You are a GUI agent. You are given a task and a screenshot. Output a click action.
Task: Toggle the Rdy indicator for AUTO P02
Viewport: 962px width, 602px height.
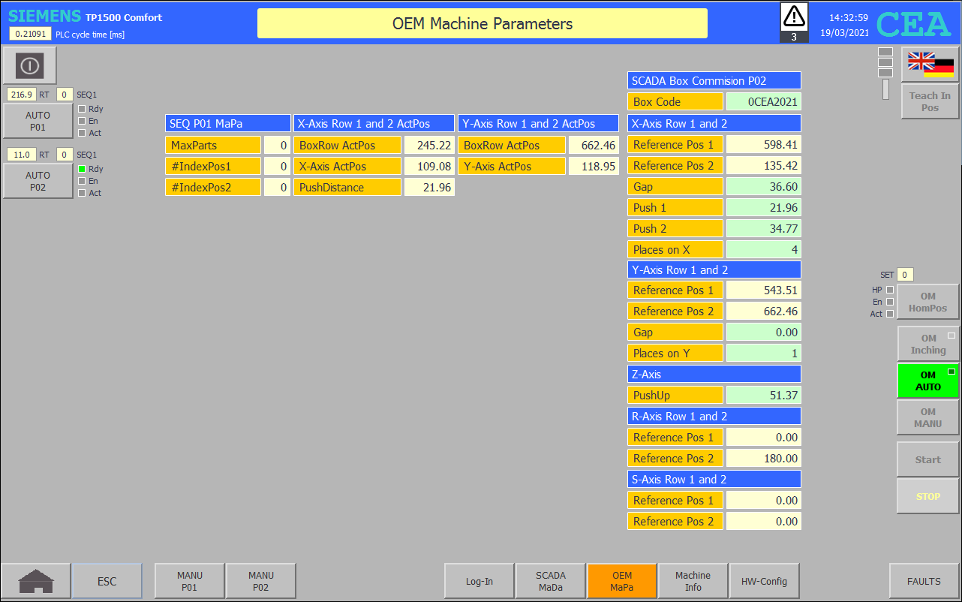(83, 169)
